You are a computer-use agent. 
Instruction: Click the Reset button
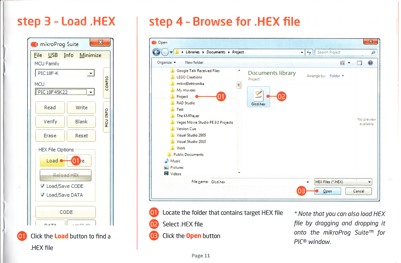(81, 136)
